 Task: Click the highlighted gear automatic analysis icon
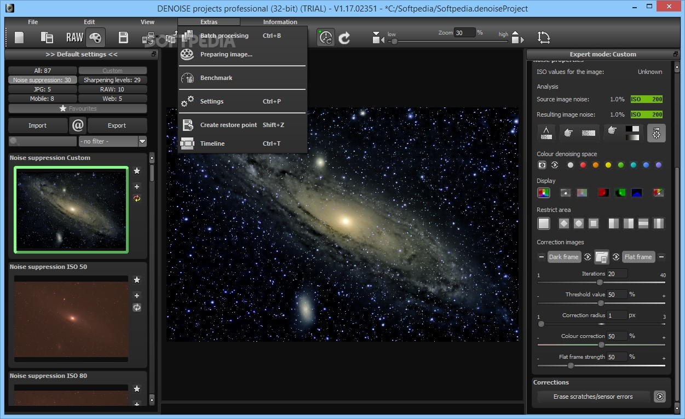[656, 133]
